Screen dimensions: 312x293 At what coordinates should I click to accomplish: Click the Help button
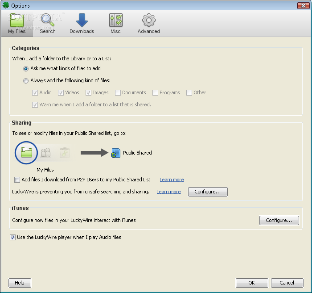(20, 283)
